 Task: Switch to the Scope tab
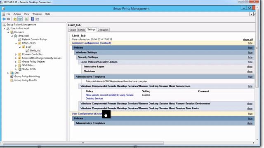coord(73,30)
